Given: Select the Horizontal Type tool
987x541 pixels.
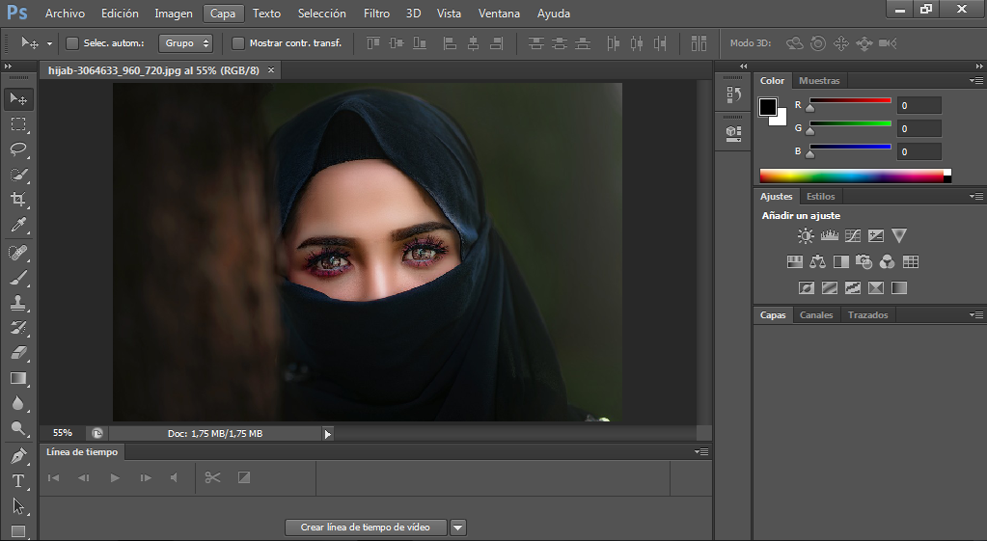Looking at the screenshot, I should pos(18,480).
